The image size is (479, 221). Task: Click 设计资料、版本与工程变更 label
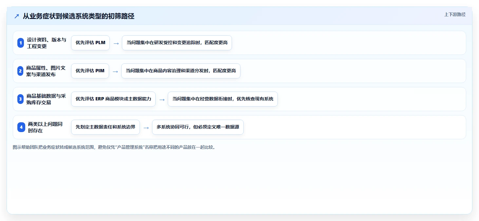(47, 43)
